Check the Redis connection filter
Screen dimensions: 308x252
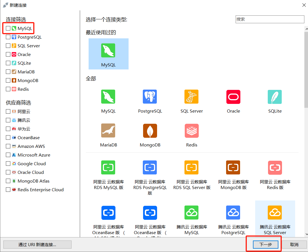tap(8, 89)
